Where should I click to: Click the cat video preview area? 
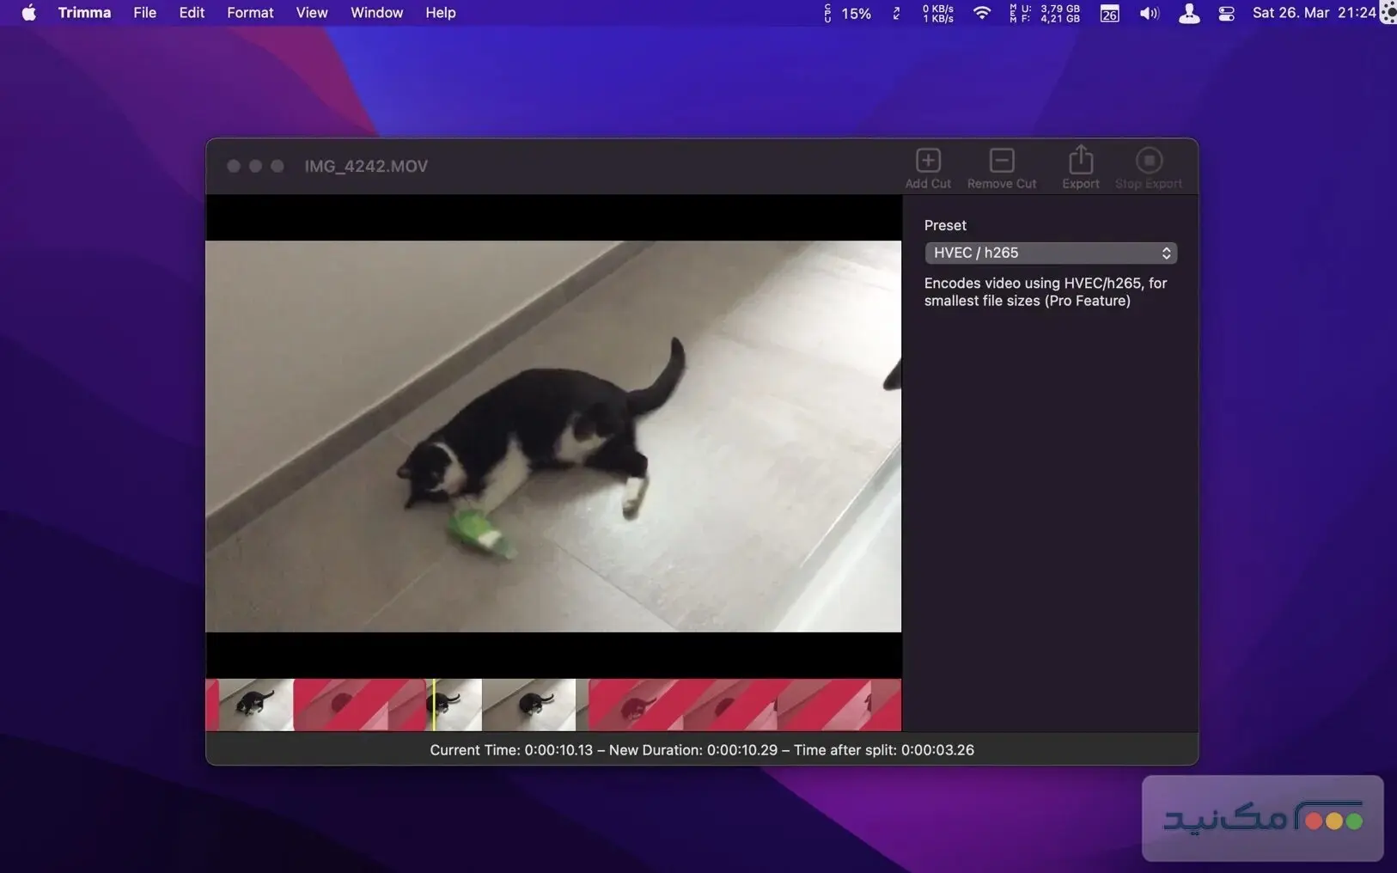pos(553,436)
